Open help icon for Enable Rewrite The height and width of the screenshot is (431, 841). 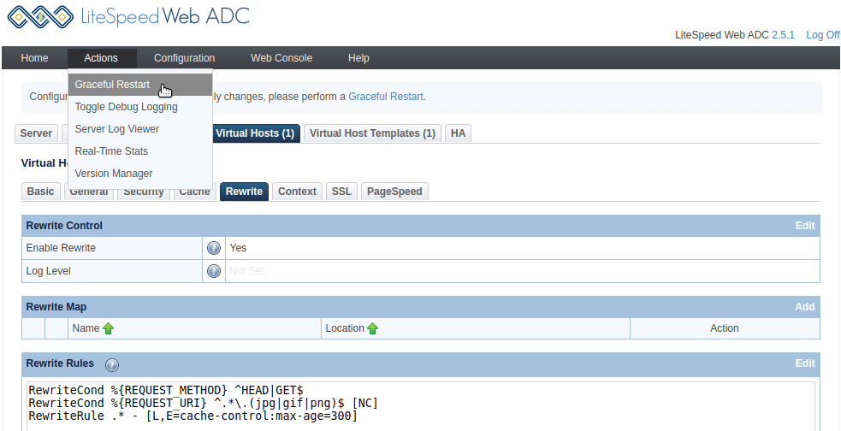click(x=214, y=248)
